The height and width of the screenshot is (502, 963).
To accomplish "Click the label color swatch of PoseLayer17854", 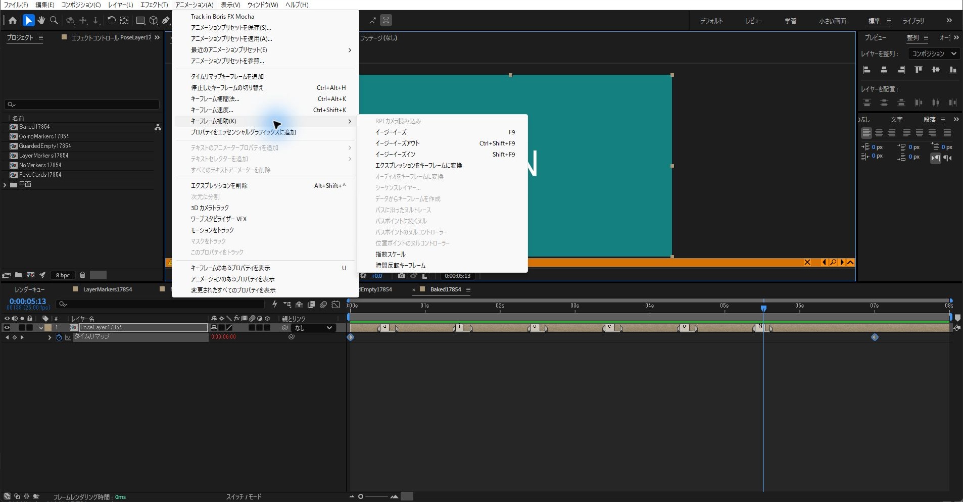I will (x=49, y=328).
